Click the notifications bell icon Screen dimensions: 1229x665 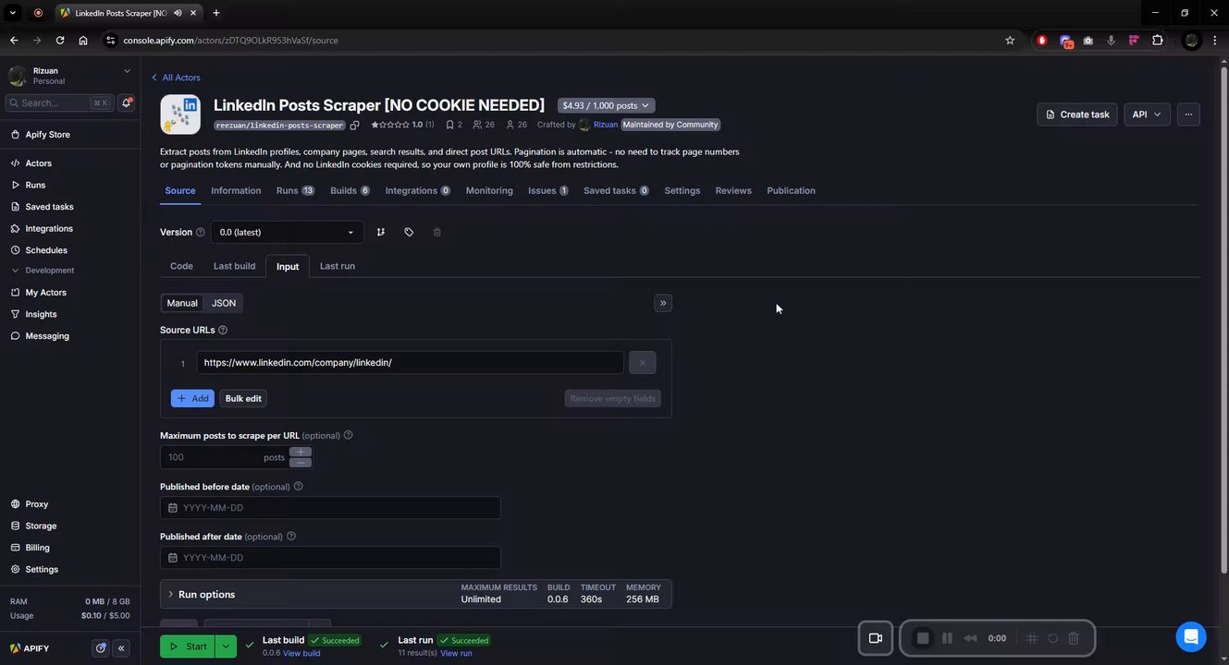coord(127,103)
